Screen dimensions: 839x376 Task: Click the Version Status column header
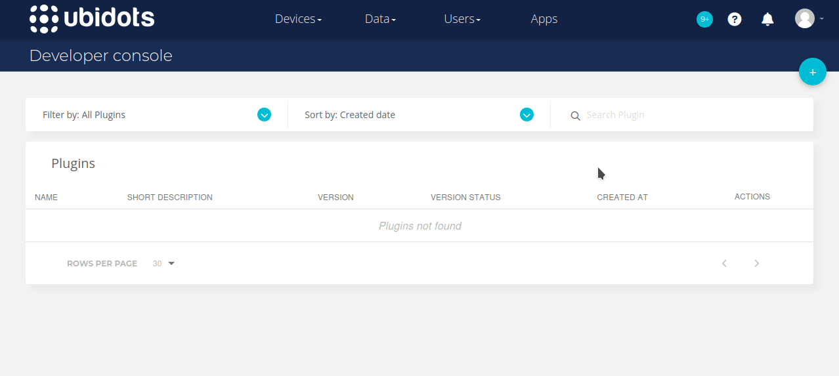pyautogui.click(x=465, y=198)
